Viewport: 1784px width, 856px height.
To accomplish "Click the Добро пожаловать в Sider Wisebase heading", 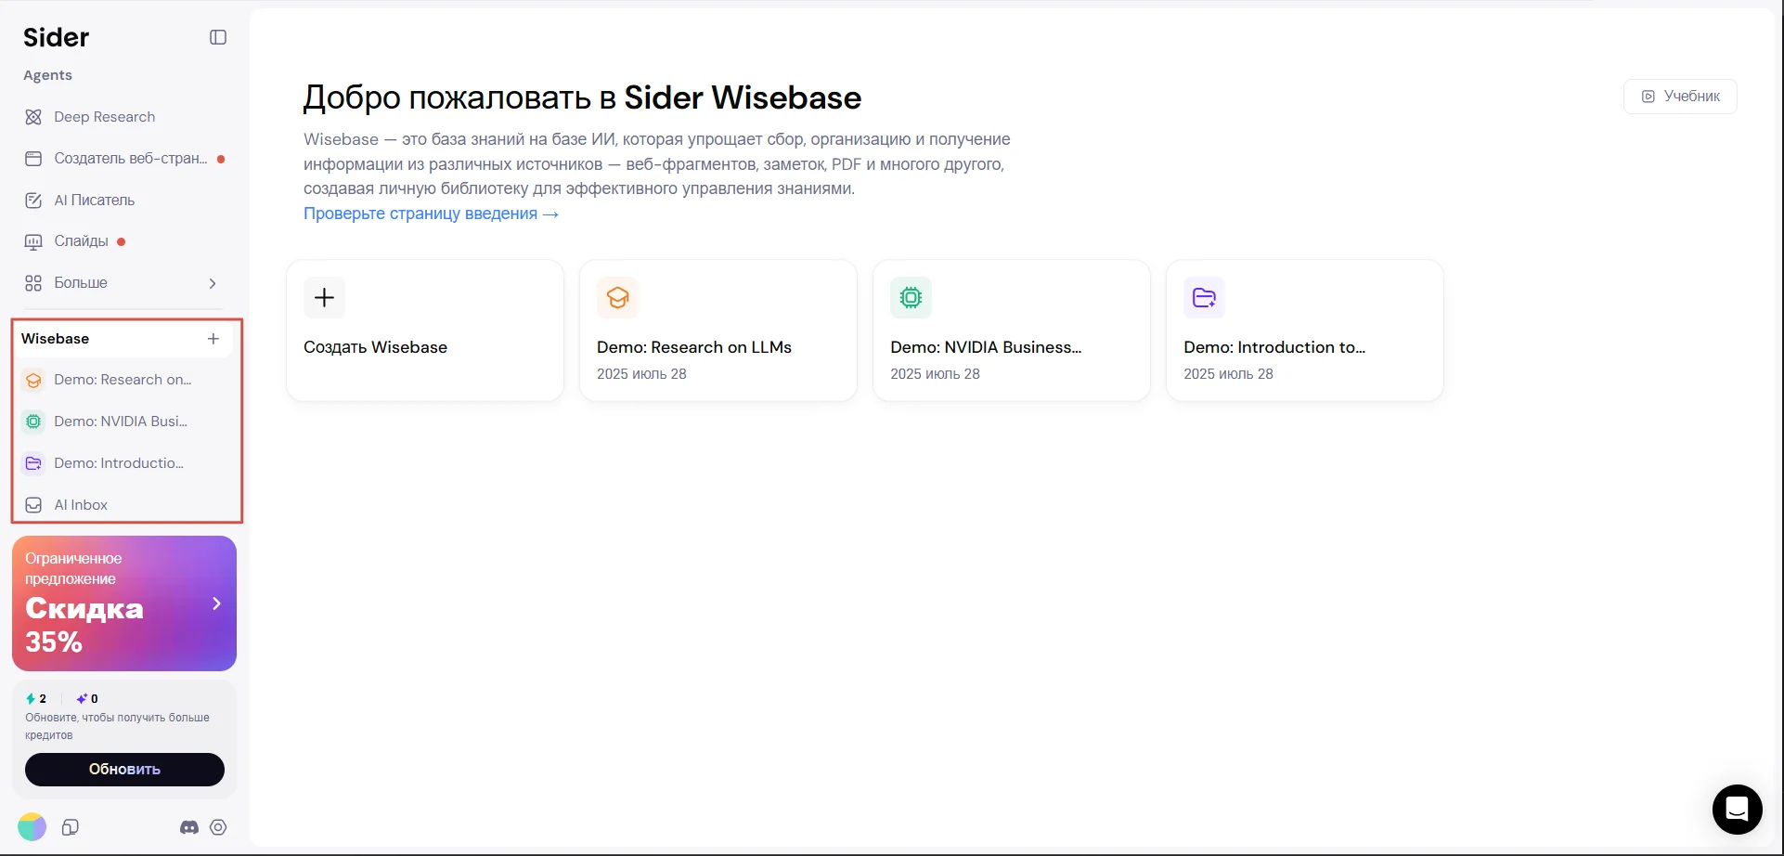I will (x=582, y=97).
